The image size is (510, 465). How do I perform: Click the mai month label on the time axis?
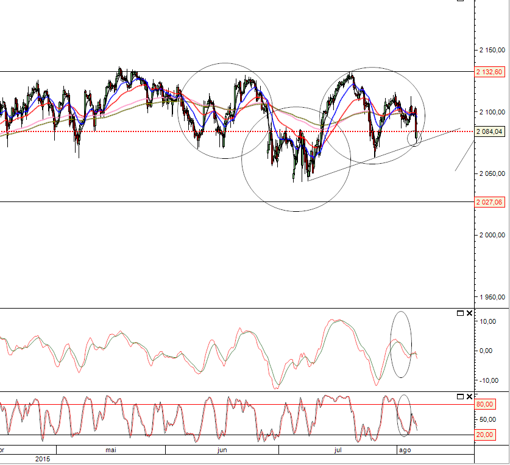click(x=110, y=450)
